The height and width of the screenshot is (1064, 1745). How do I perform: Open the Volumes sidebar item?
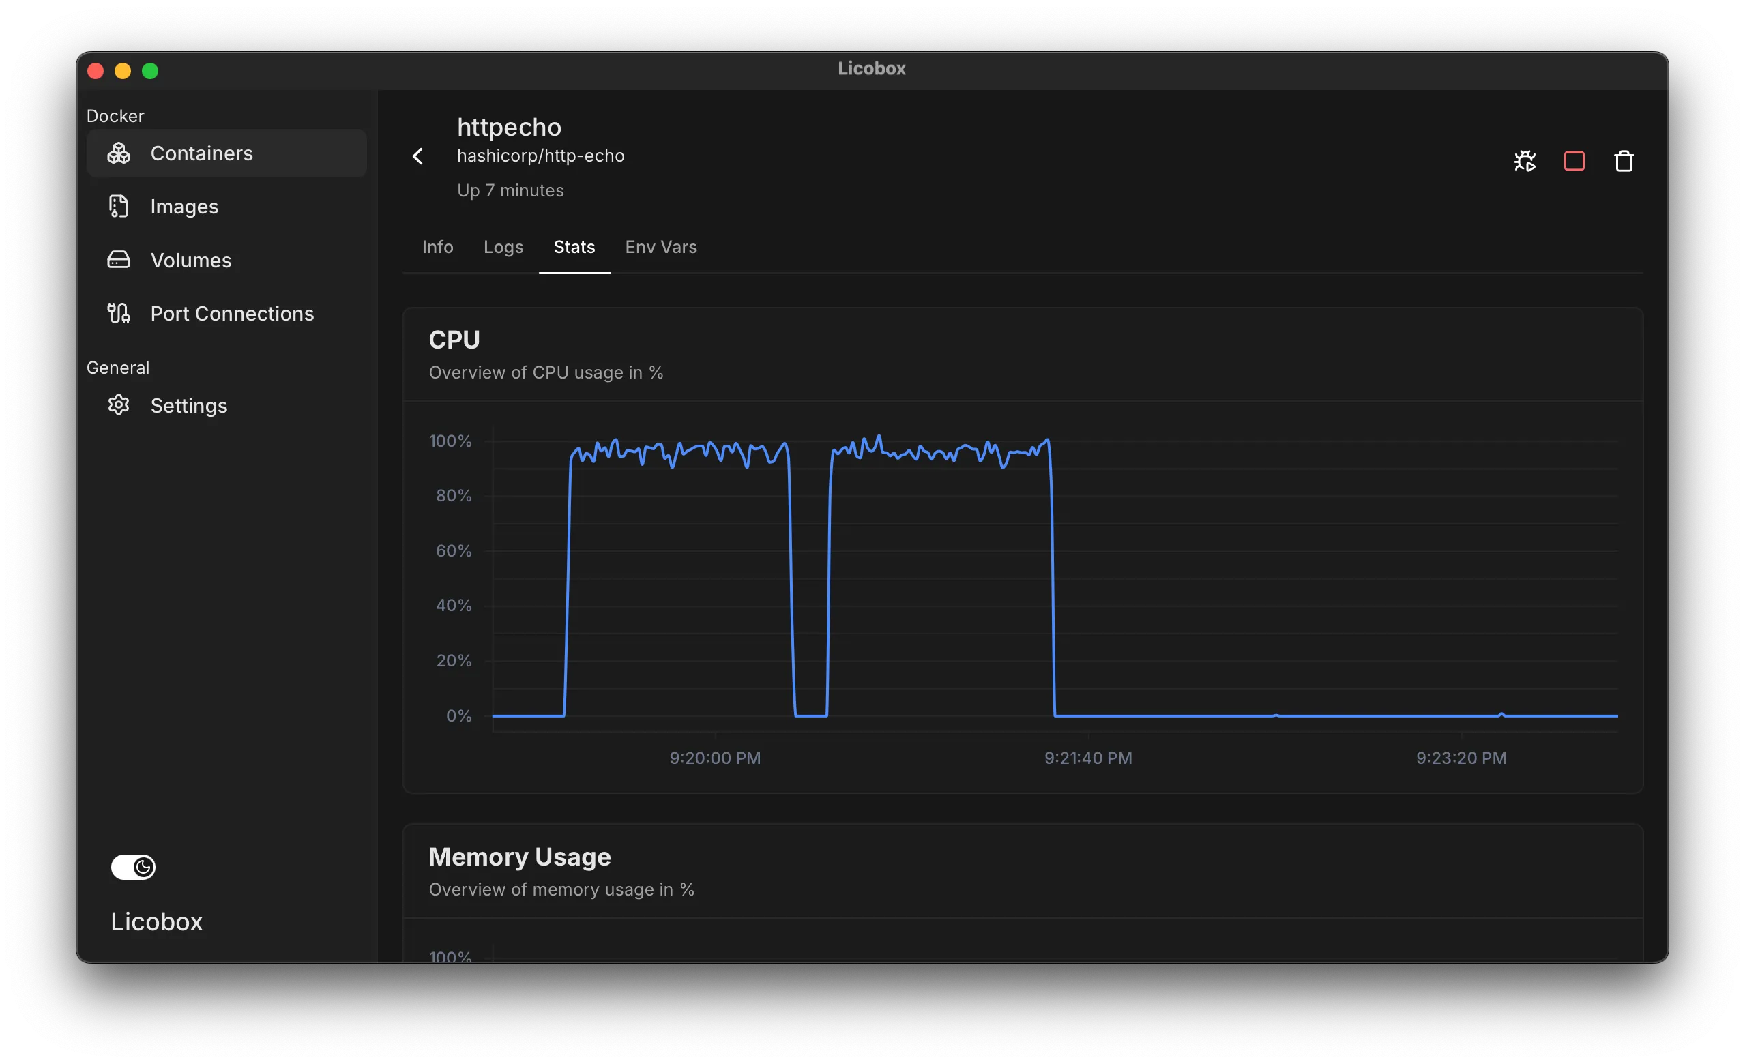coord(190,260)
